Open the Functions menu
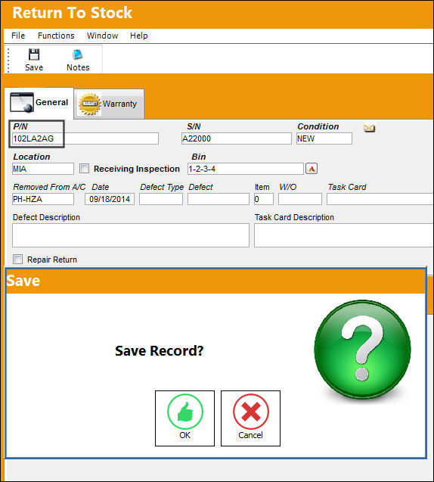 (56, 36)
